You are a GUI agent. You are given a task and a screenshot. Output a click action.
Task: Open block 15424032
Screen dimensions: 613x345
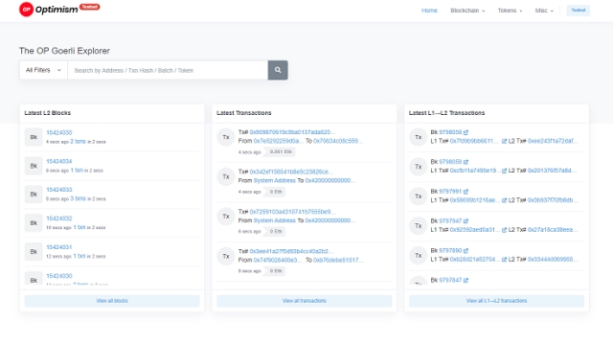click(x=59, y=218)
